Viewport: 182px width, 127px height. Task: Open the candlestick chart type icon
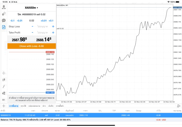pos(4,80)
